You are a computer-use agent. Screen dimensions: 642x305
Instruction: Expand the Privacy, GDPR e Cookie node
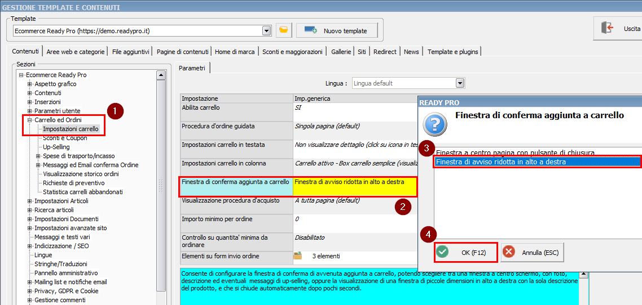tap(29, 291)
